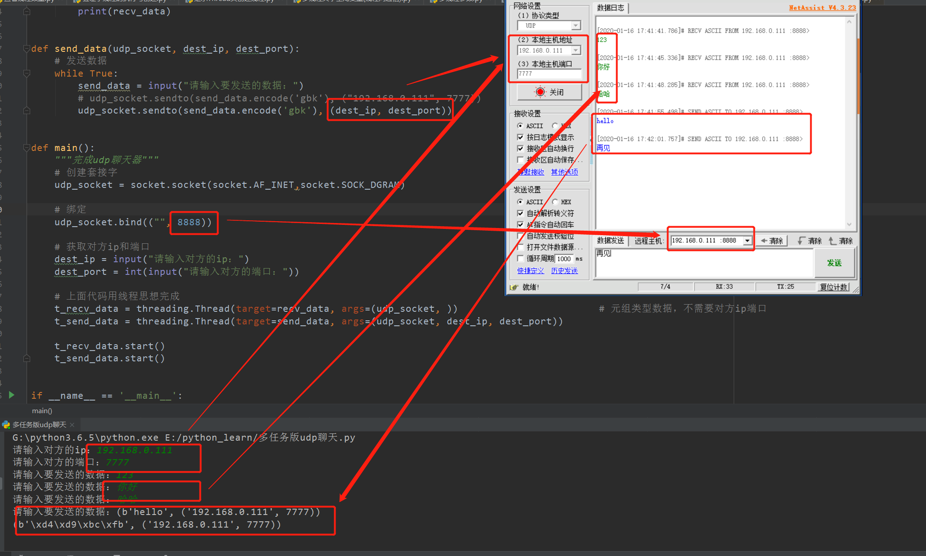Collapse the def send_data fold marker
Screen dimensions: 926x556
[x=26, y=49]
